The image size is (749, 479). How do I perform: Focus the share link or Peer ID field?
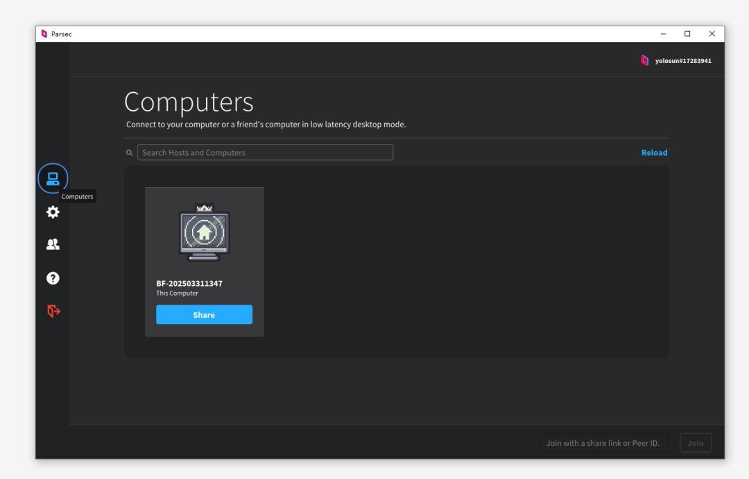pos(605,443)
